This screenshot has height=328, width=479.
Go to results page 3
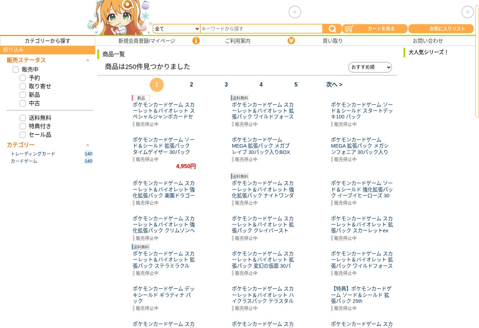pyautogui.click(x=226, y=85)
